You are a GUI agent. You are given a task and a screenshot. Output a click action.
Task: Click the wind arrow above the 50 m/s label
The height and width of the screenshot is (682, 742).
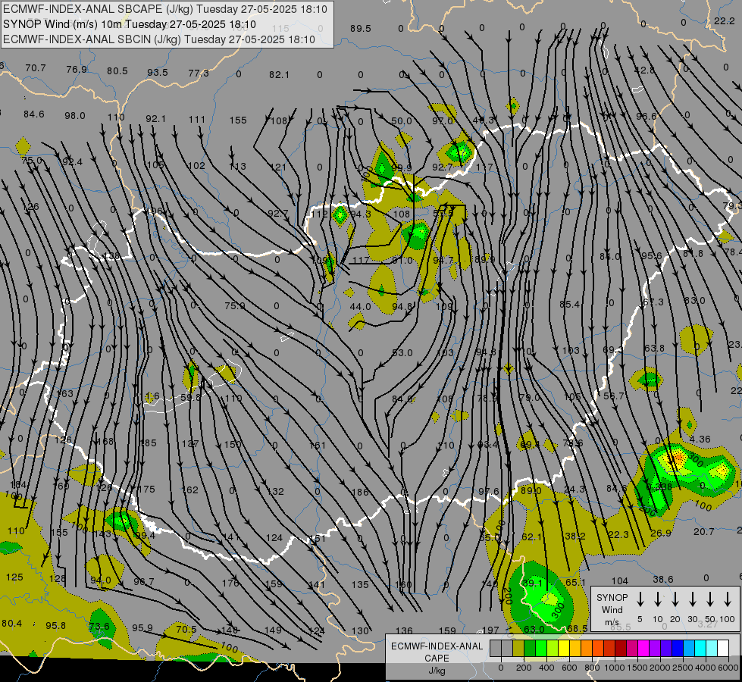tap(710, 599)
